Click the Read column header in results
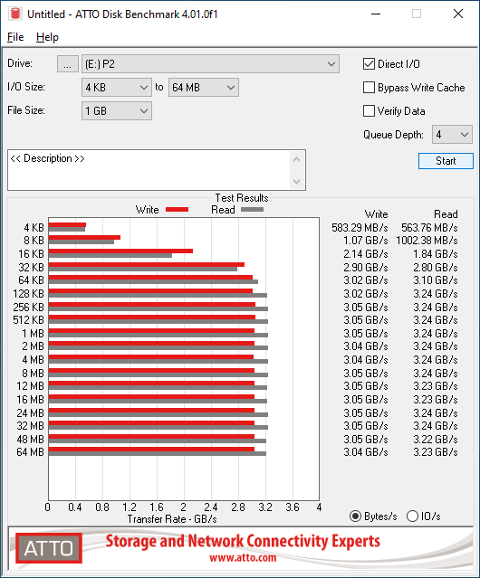Image resolution: width=480 pixels, height=578 pixels. click(x=446, y=214)
